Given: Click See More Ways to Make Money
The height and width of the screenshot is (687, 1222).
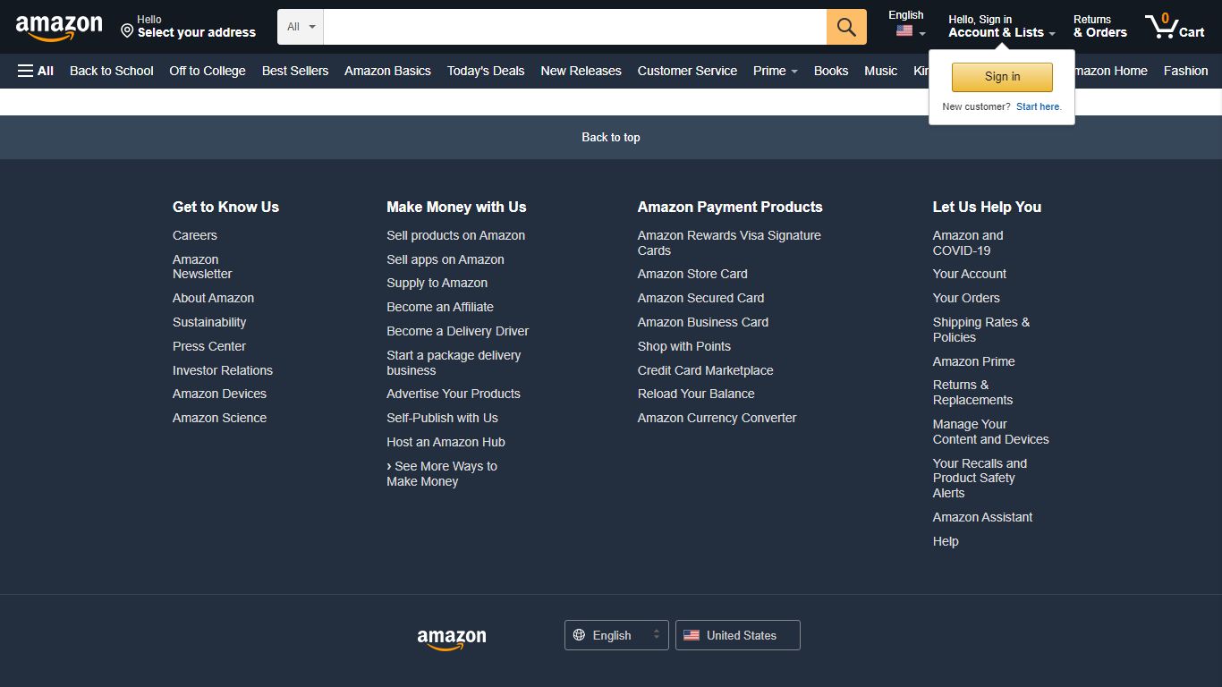Looking at the screenshot, I should point(442,473).
